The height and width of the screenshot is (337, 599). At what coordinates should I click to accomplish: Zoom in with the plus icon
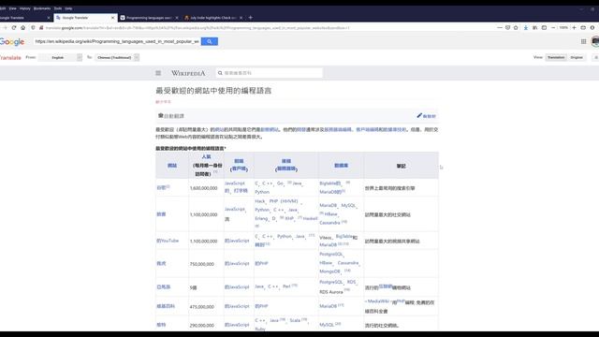[x=574, y=28]
